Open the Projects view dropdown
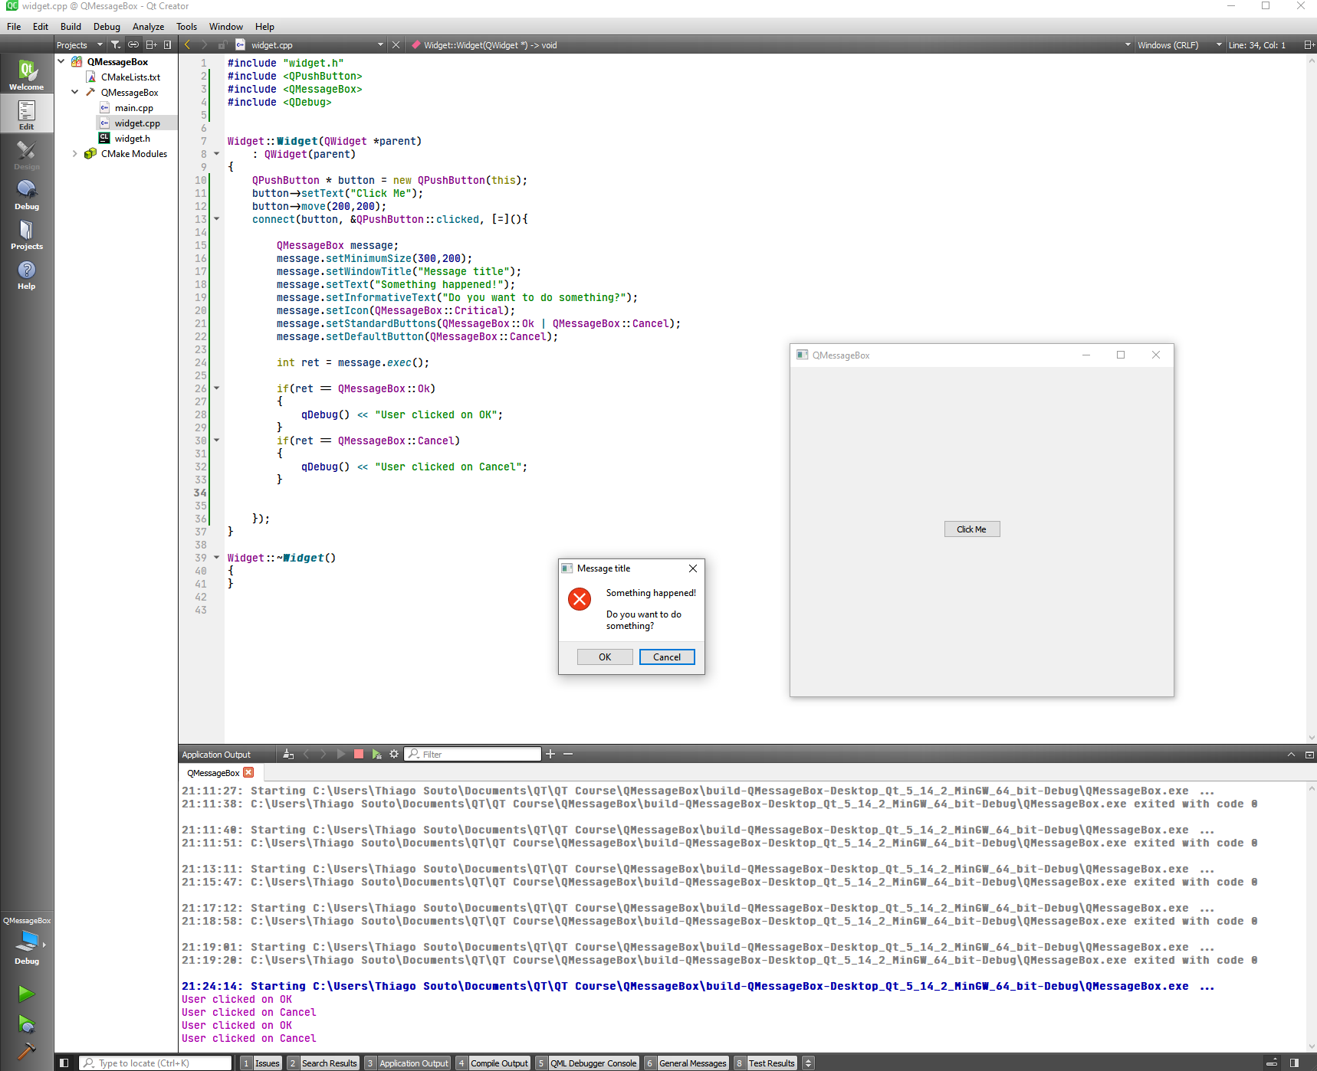 coord(80,44)
